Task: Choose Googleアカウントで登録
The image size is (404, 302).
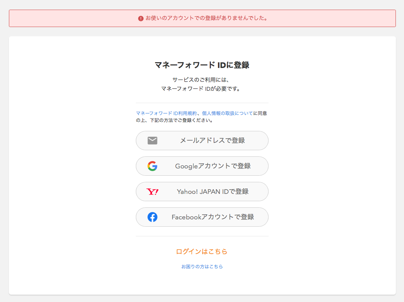Action: (202, 166)
